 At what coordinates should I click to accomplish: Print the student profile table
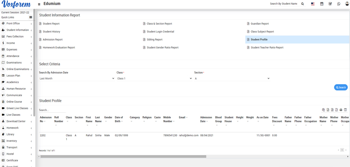pos(341,110)
